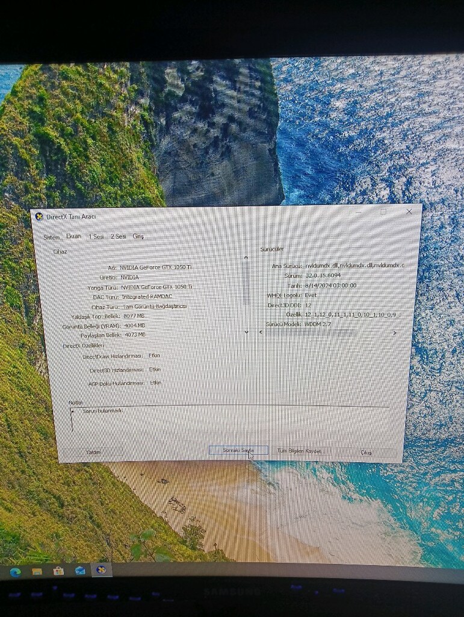The width and height of the screenshot is (464, 617).
Task: Click the 'Integrated RAMDAC' value
Action: [147, 296]
